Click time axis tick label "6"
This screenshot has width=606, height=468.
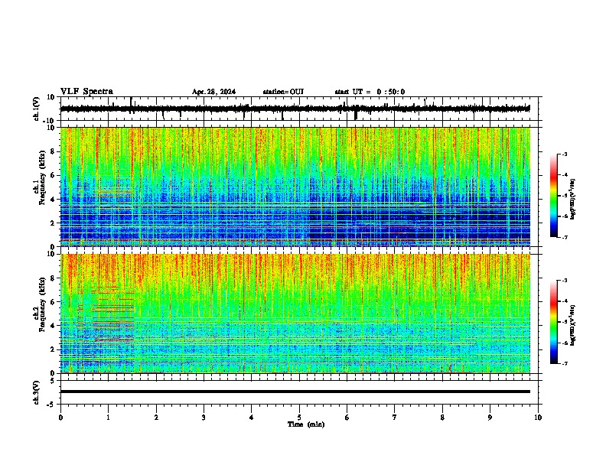click(347, 418)
